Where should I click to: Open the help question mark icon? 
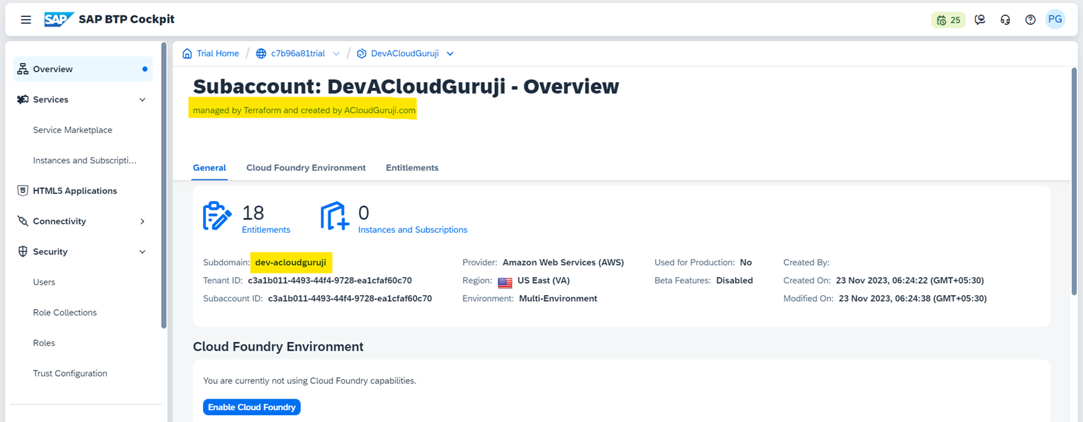tap(1030, 20)
